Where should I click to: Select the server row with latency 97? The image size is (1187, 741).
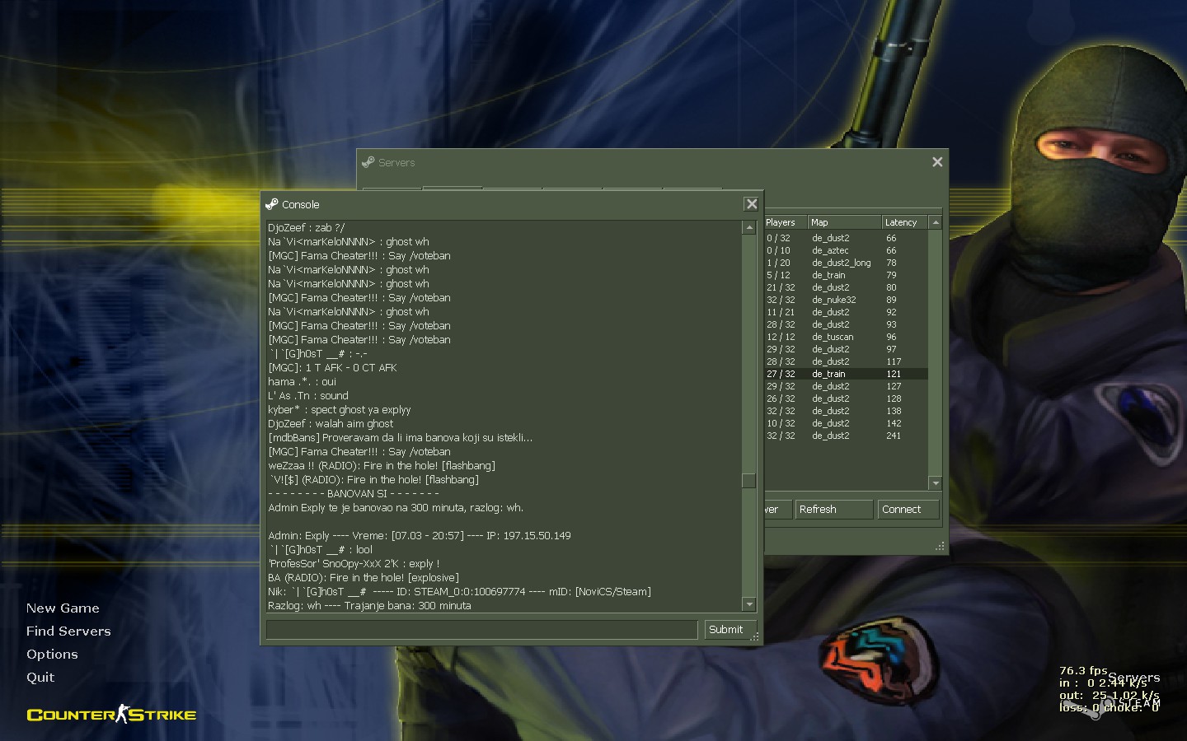tap(846, 349)
